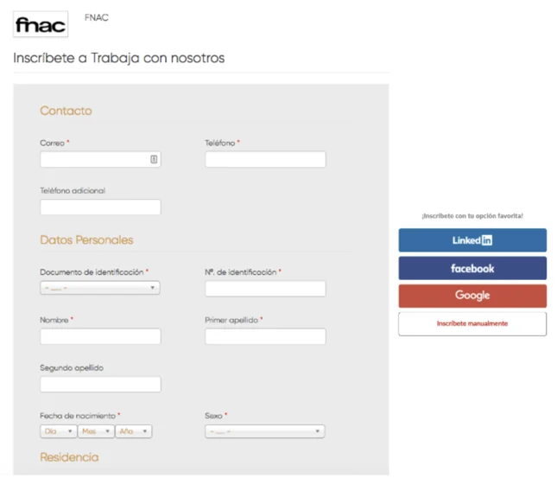Select the Segundo apellido field
The width and height of the screenshot is (557, 491).
[100, 385]
